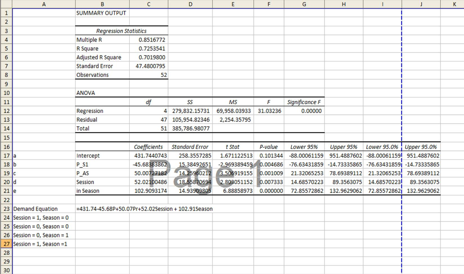Select the SUMMARY OUTPUT cell
The height and width of the screenshot is (274, 464).
click(x=102, y=13)
